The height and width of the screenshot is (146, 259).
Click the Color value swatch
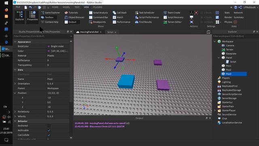pos(49,51)
